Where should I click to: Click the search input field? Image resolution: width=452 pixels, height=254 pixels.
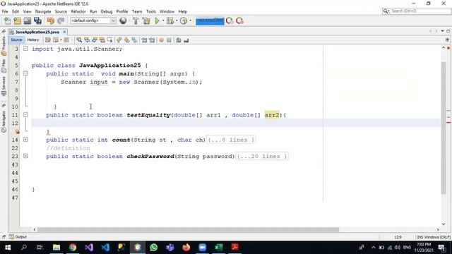point(417,11)
